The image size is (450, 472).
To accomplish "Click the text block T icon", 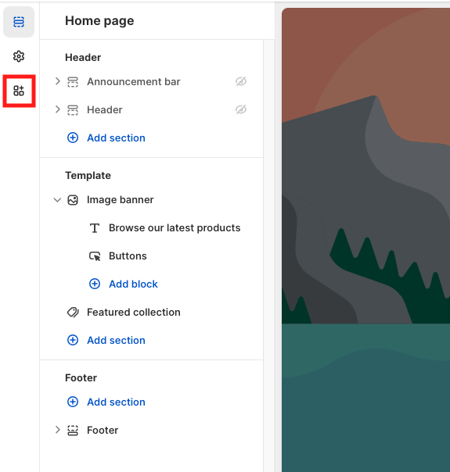I will 95,228.
